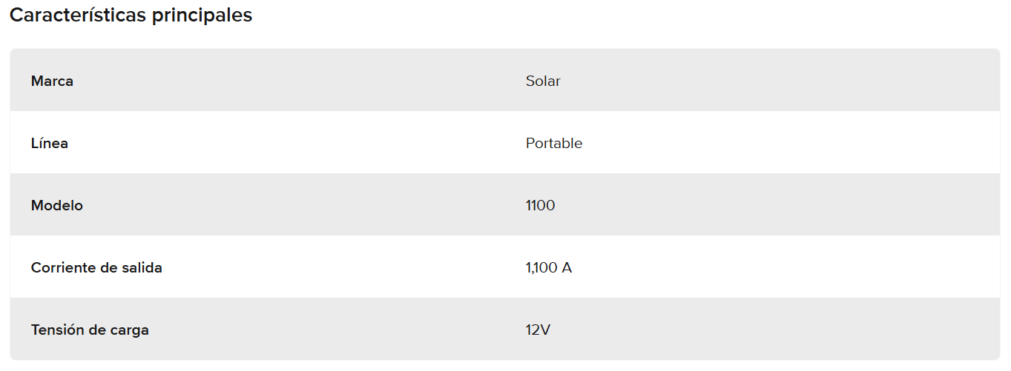This screenshot has height=371, width=1011.
Task: Click the word "Características" in the heading
Action: [x=78, y=16]
